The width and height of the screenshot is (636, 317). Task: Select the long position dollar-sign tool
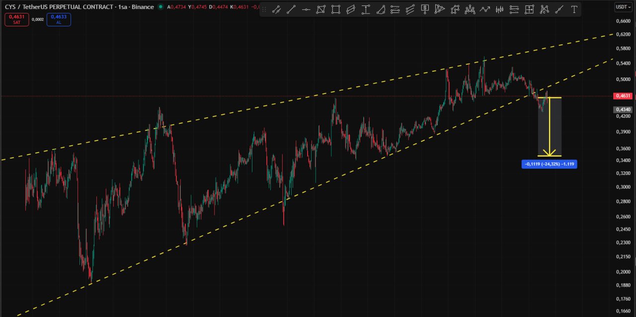coord(425,9)
